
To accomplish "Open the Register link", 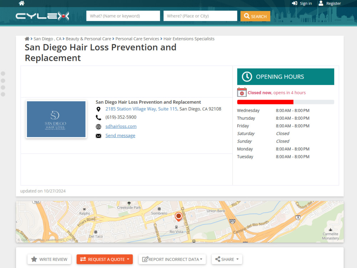I will [x=333, y=3].
